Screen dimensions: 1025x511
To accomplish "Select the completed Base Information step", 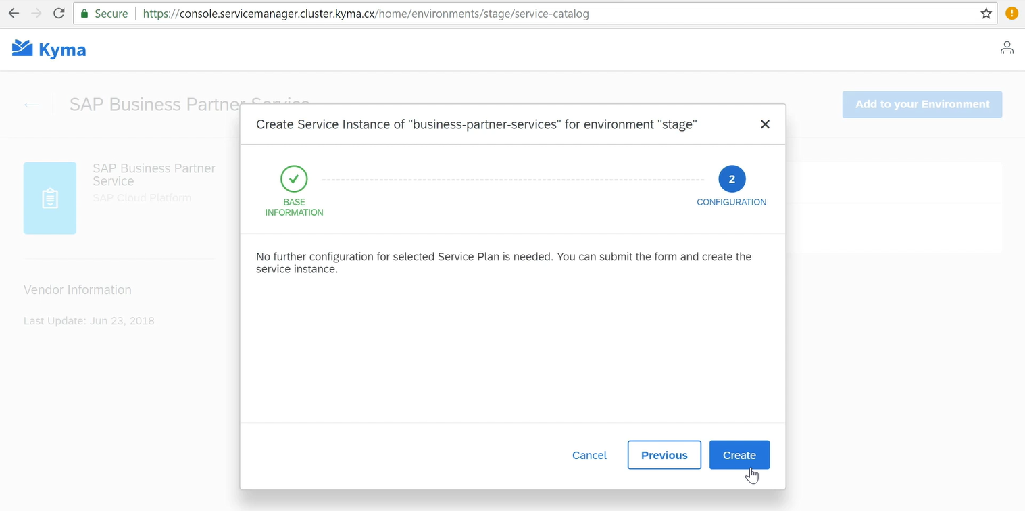I will (294, 179).
